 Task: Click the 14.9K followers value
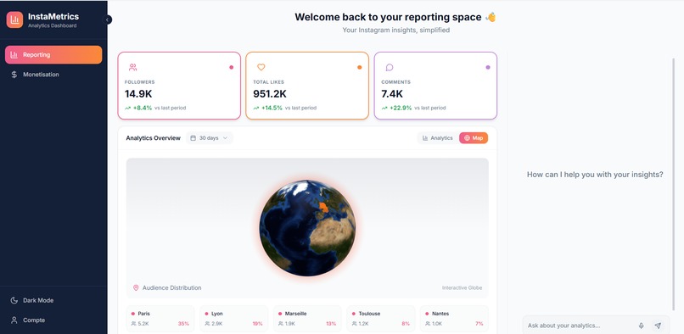(x=138, y=94)
